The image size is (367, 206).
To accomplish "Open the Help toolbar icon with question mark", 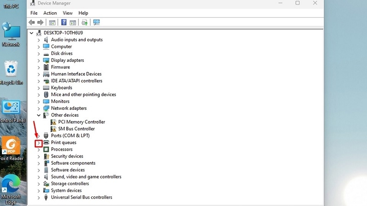I will (64, 22).
